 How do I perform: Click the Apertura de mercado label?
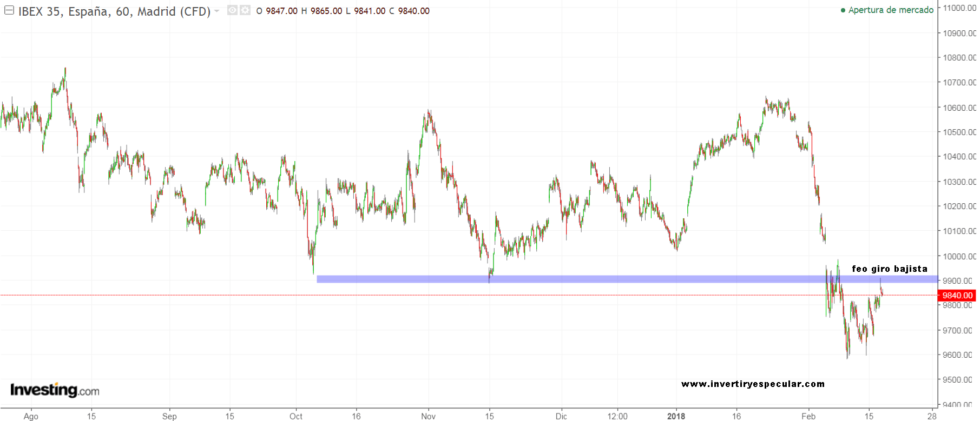click(x=890, y=10)
